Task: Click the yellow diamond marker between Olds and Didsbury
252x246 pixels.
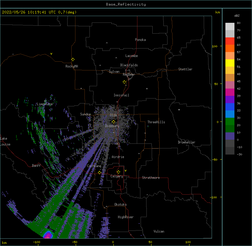Action: point(113,122)
